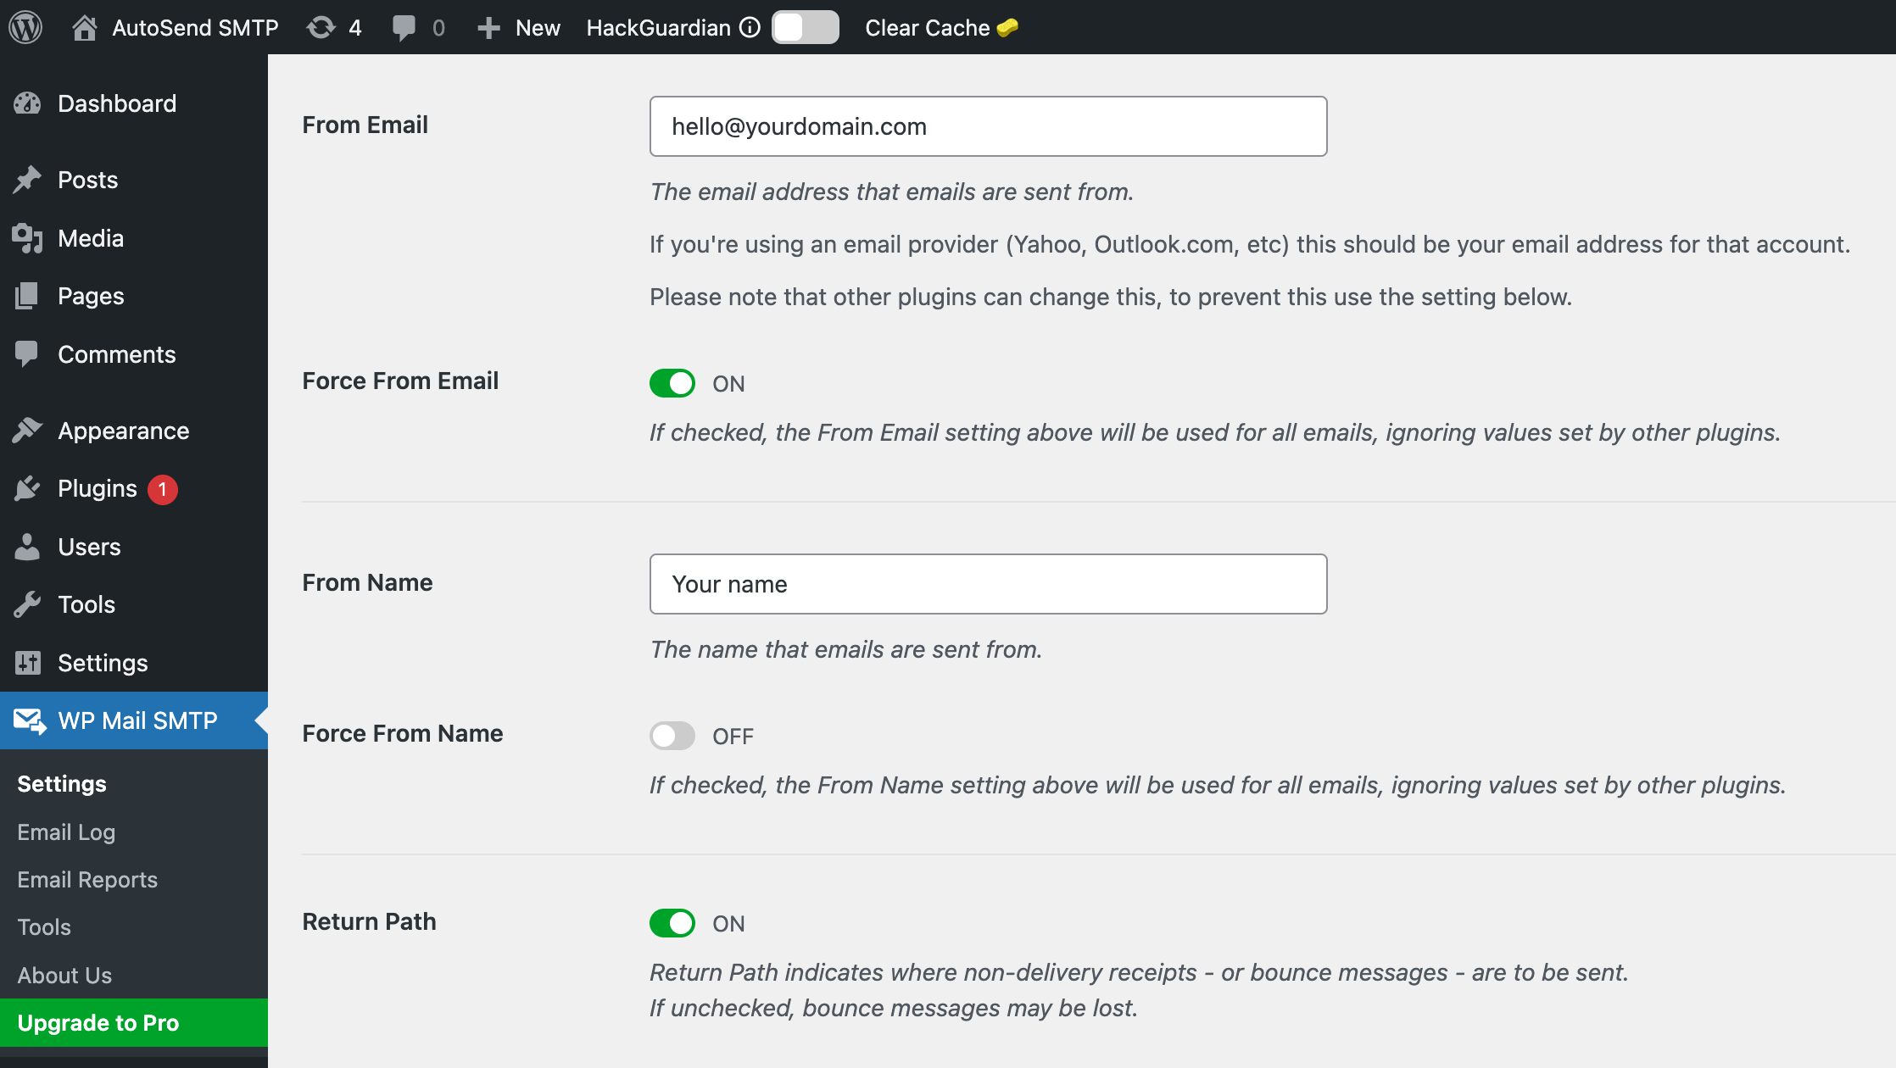The image size is (1896, 1068).
Task: Click inside the From Email input field
Action: [x=987, y=125]
